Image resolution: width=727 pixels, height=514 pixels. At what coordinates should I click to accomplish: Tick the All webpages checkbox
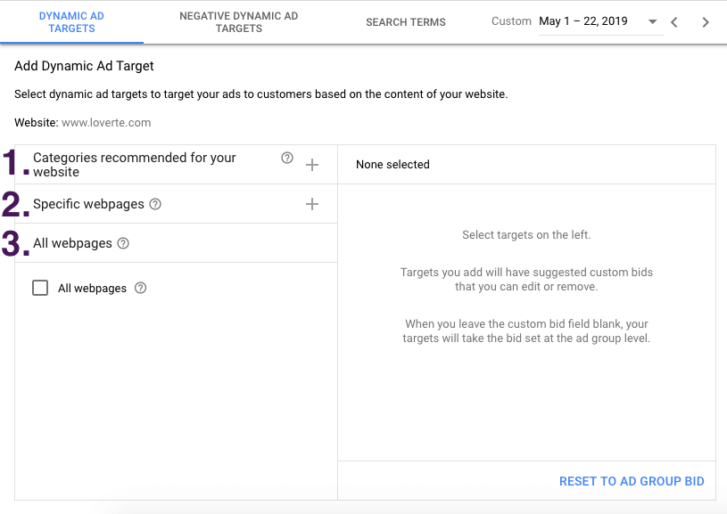click(40, 288)
